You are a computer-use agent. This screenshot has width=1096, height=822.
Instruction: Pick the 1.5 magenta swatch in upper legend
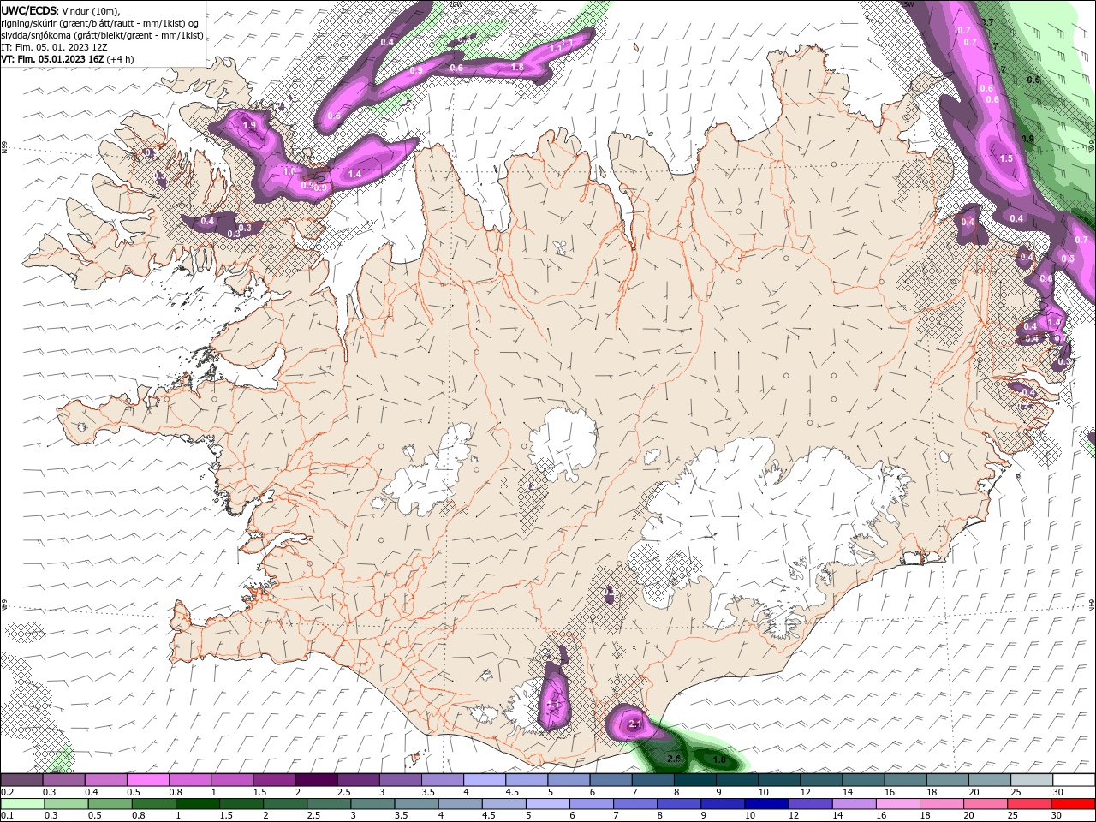275,779
